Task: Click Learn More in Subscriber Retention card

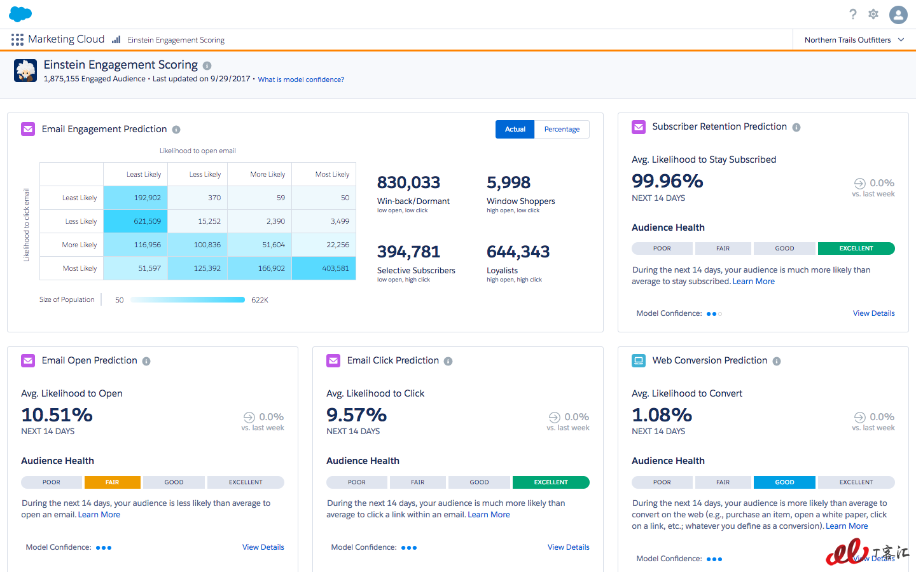Action: [x=754, y=282]
